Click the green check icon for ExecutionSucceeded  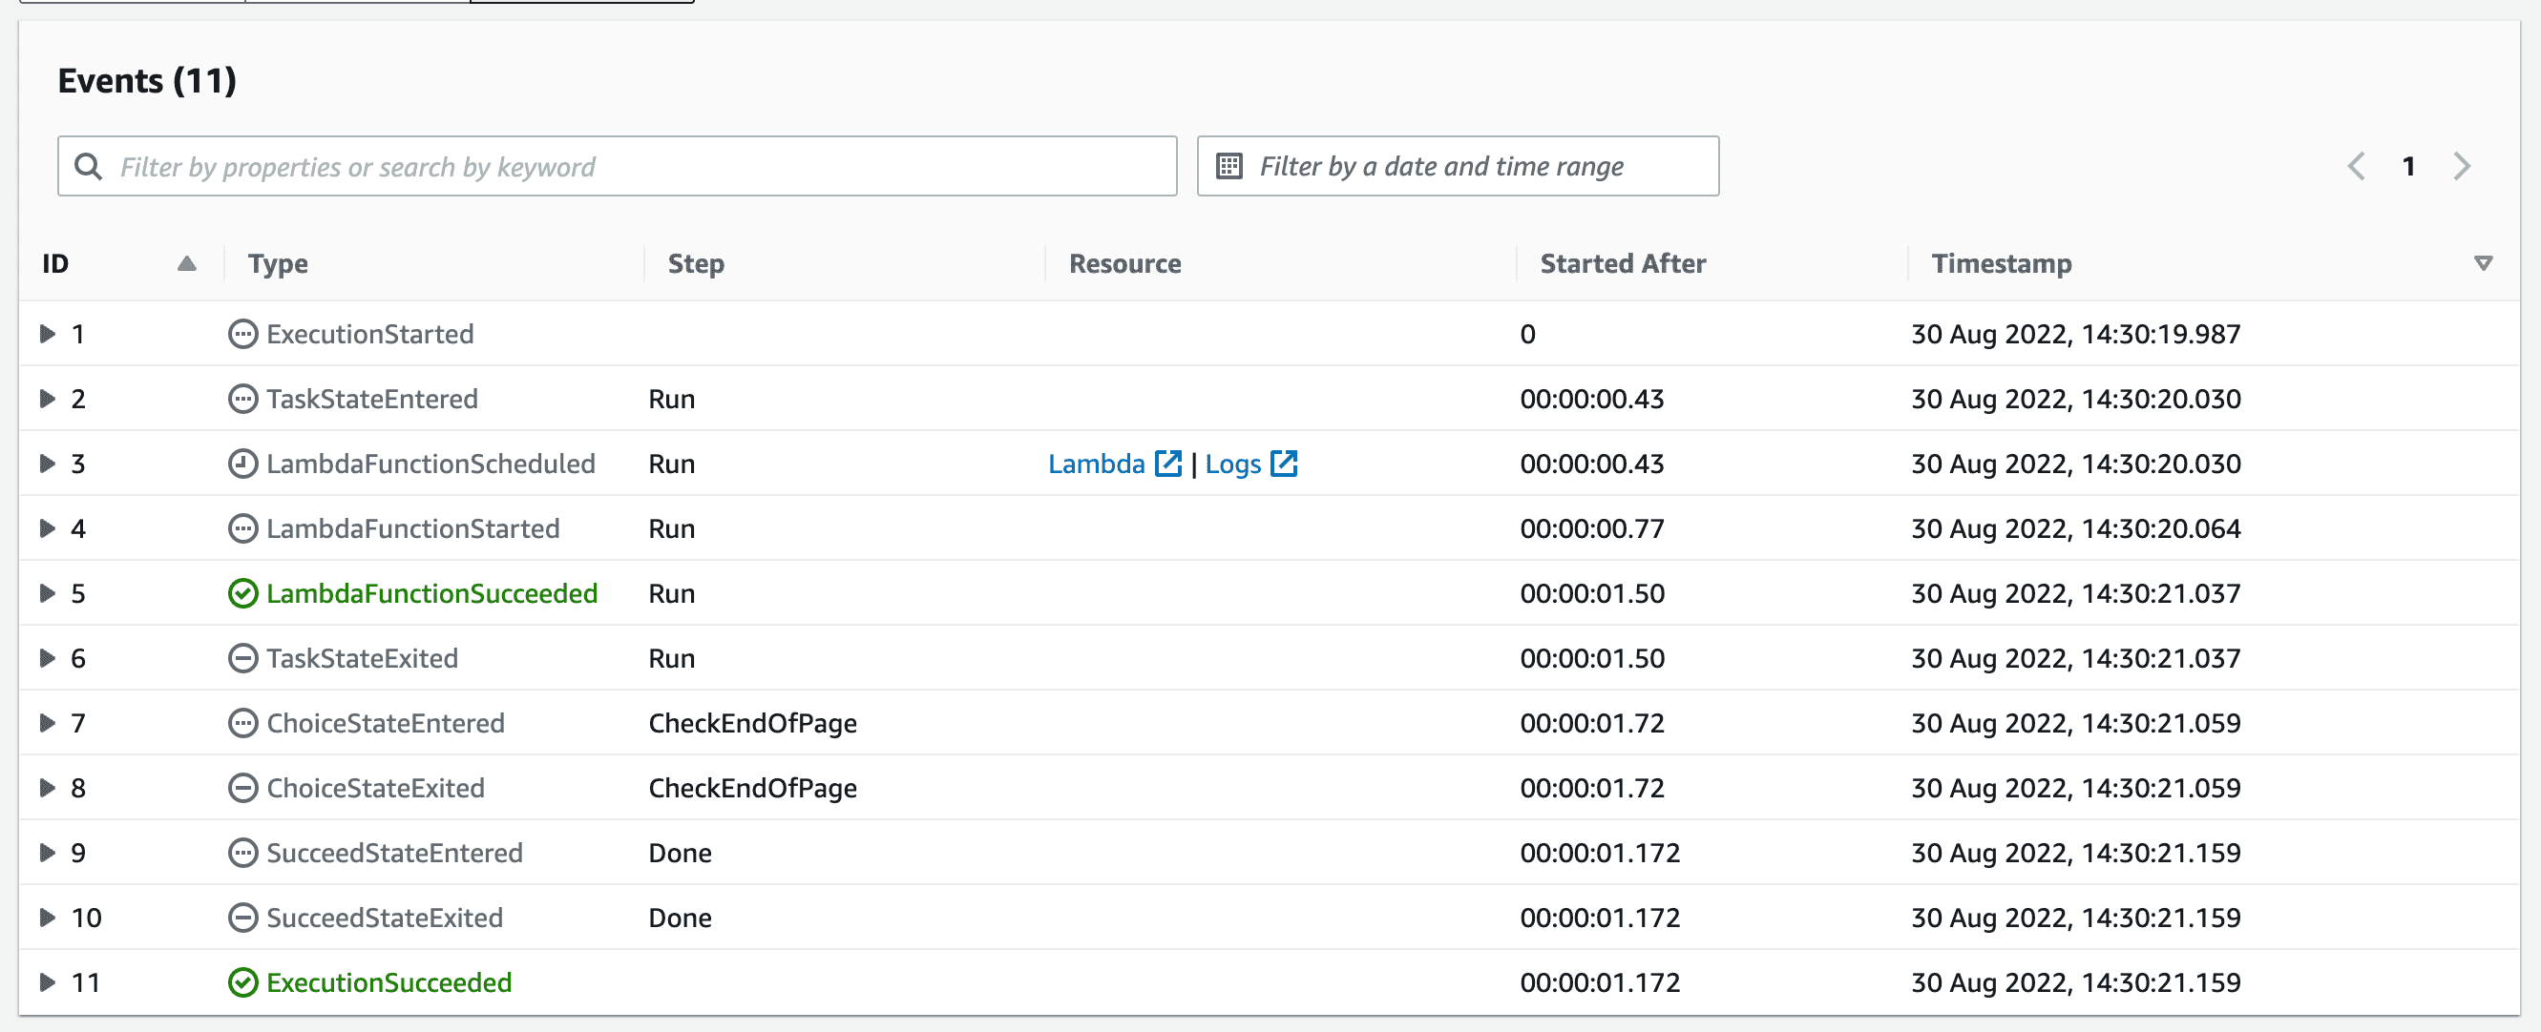(242, 982)
